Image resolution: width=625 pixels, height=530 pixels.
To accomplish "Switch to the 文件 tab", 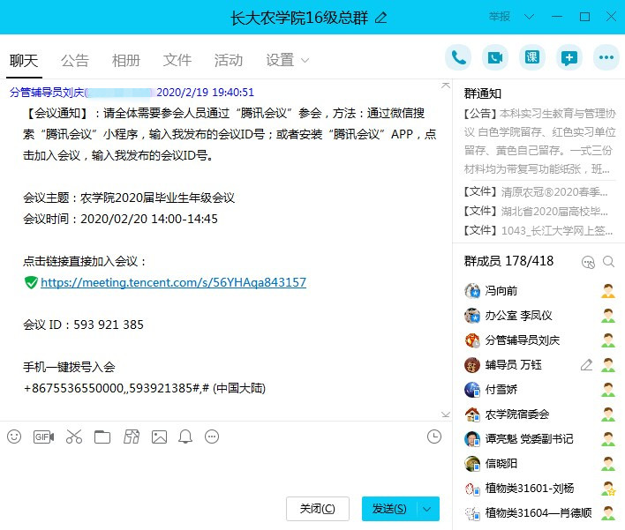I will [177, 60].
